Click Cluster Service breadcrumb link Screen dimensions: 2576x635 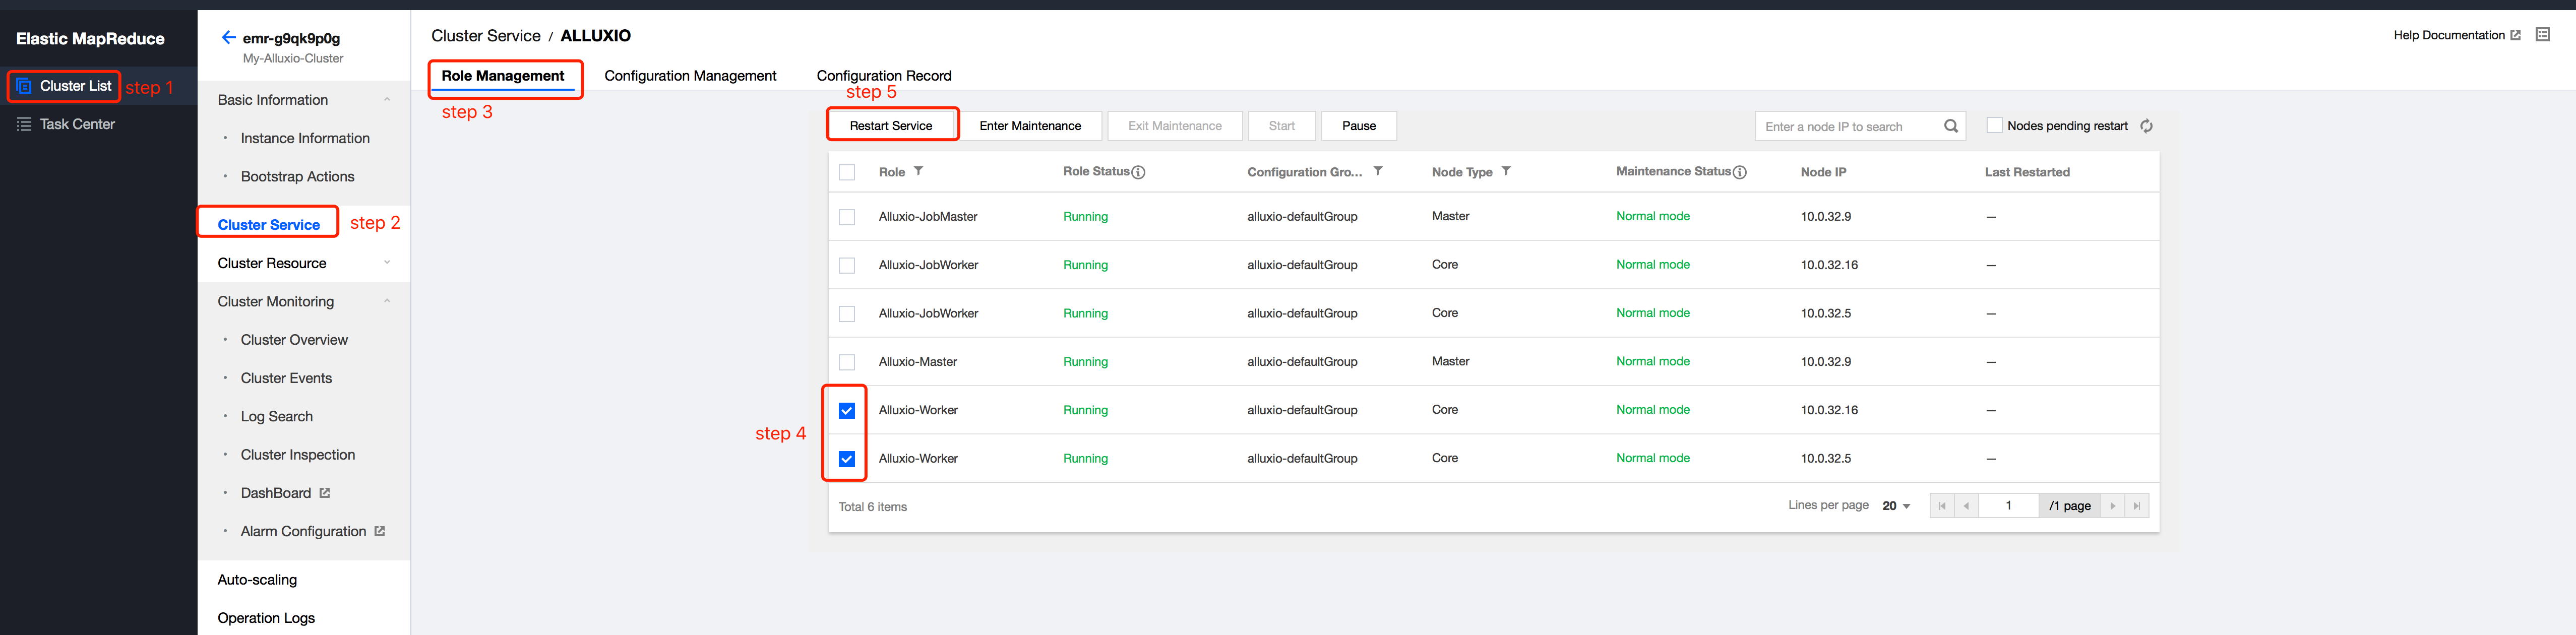(486, 36)
